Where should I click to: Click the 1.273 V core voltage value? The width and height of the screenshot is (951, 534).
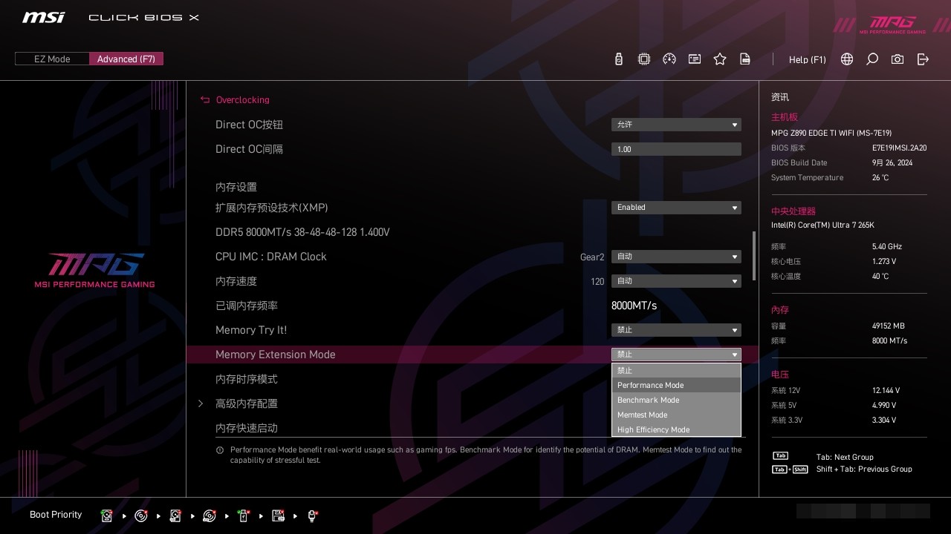(884, 262)
